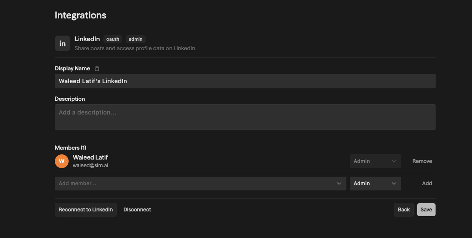This screenshot has height=238, width=472.
Task: Click the LinkedIn logo icon
Action: point(63,43)
